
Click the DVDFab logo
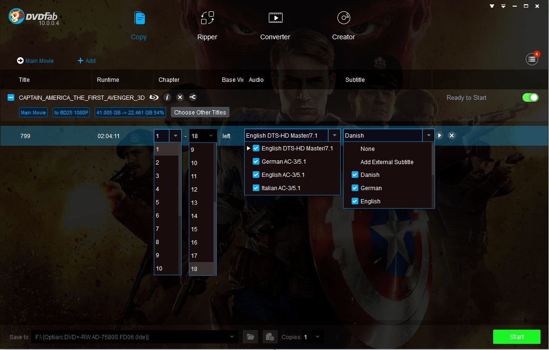[33, 17]
